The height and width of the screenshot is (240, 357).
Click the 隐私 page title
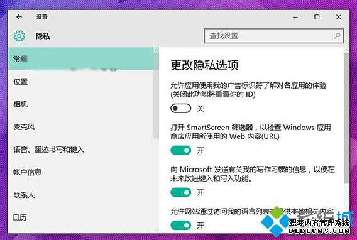click(43, 36)
